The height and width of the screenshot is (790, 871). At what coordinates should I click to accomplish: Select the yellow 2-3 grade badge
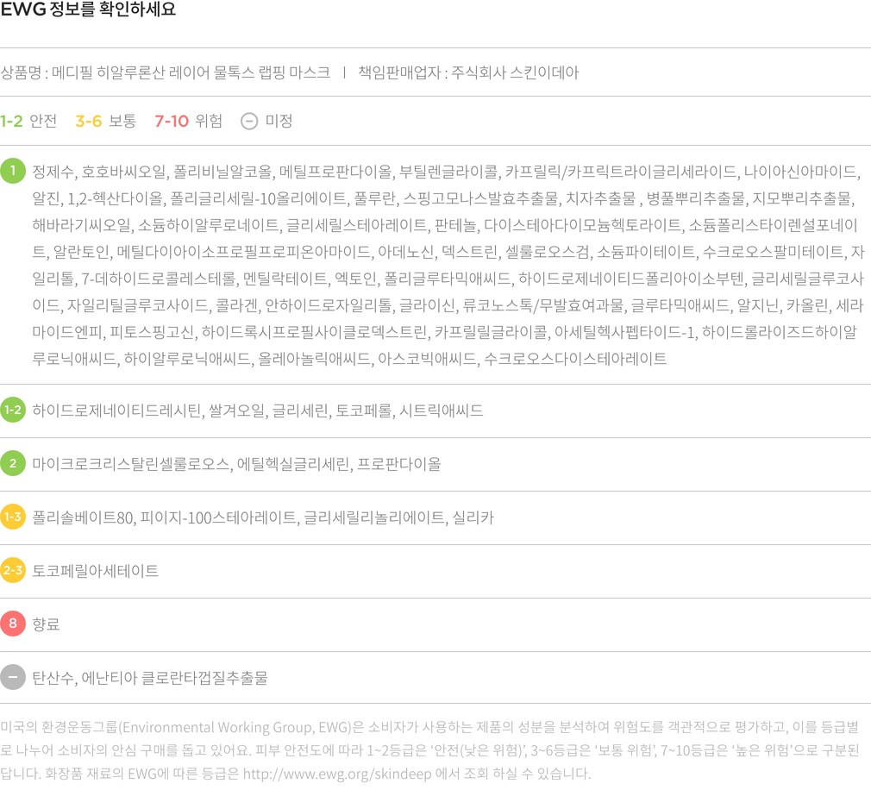13,571
